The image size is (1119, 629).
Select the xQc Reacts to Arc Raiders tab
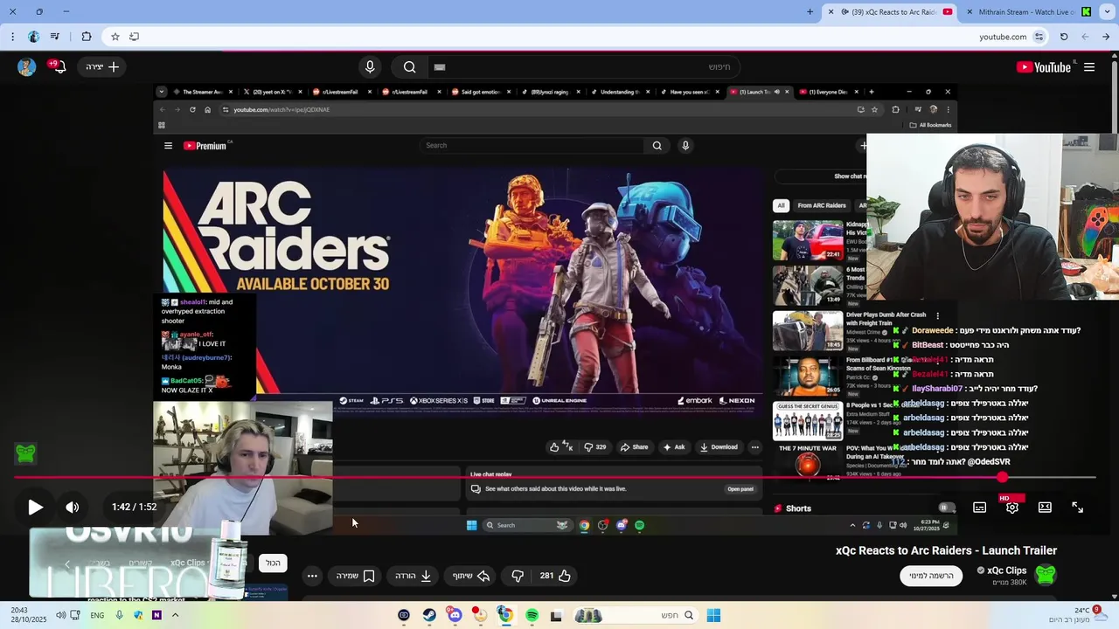(890, 12)
